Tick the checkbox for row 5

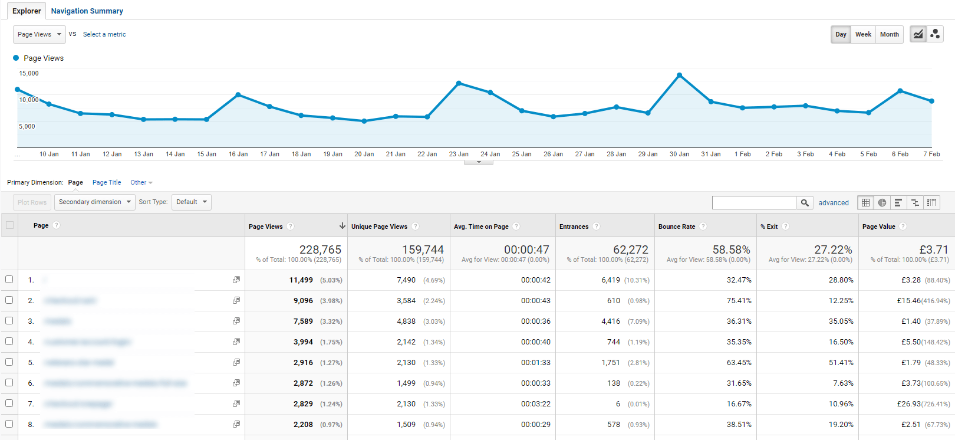coord(9,362)
